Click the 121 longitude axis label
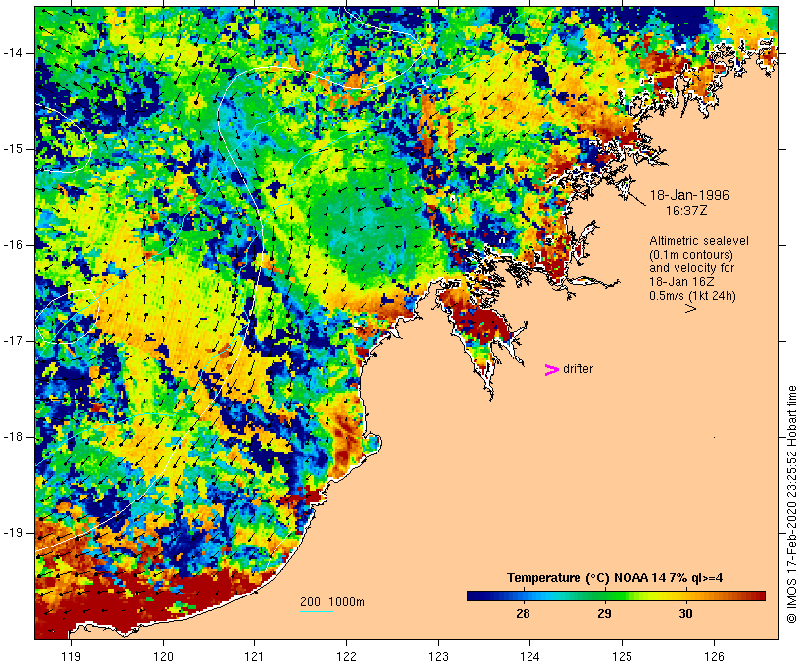The height and width of the screenshot is (666, 804). [254, 656]
